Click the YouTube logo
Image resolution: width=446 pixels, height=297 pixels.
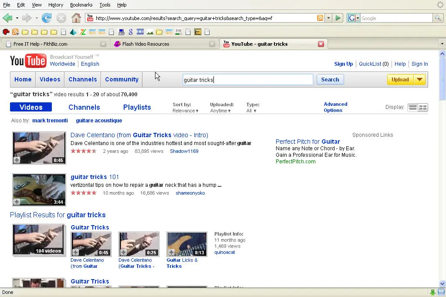28,61
